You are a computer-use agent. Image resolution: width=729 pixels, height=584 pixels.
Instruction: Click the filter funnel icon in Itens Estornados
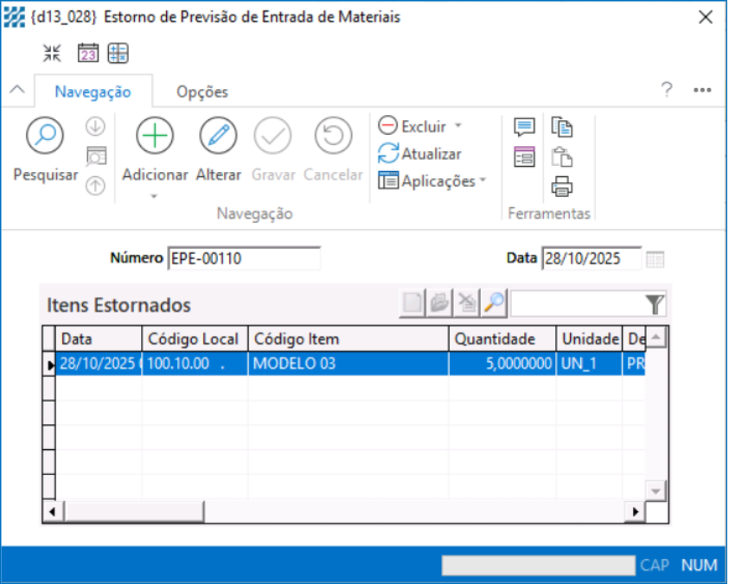(655, 303)
